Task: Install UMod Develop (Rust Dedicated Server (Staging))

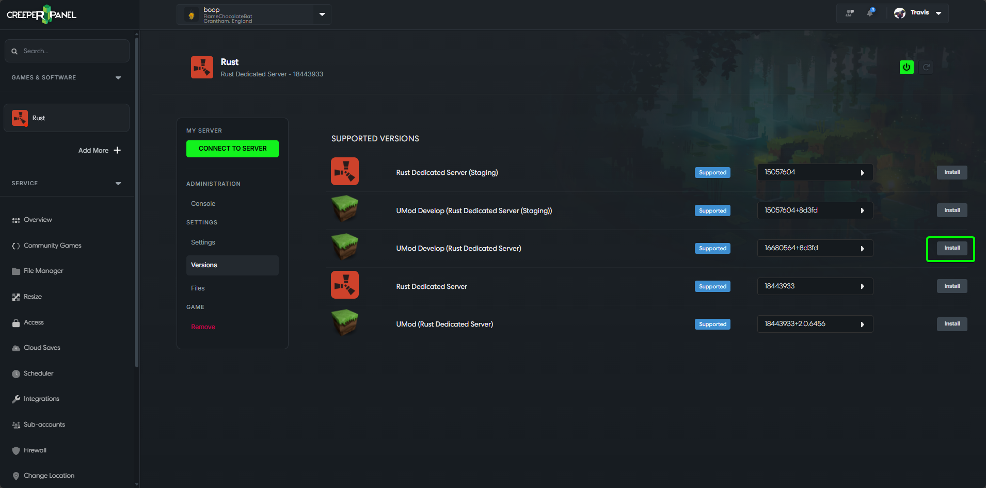Action: [x=952, y=210]
